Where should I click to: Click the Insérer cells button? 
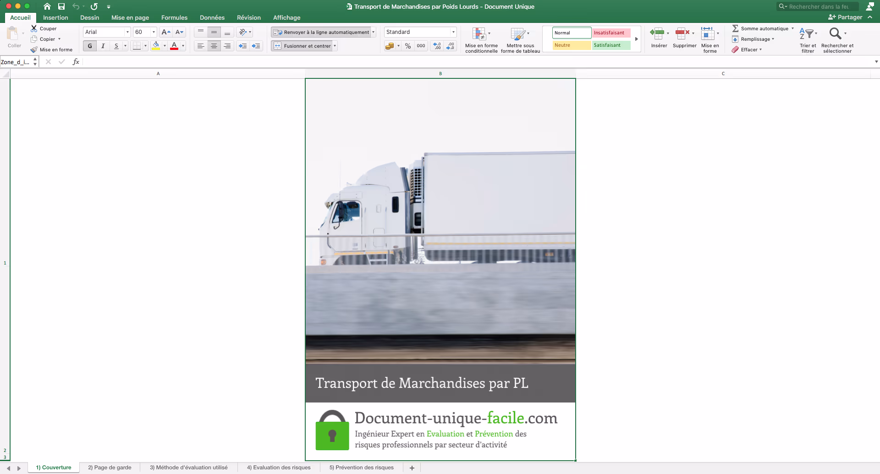[659, 38]
